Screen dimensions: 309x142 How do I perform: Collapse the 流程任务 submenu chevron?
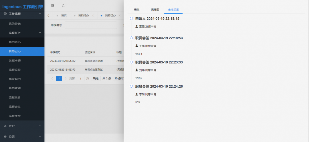coord(40,33)
